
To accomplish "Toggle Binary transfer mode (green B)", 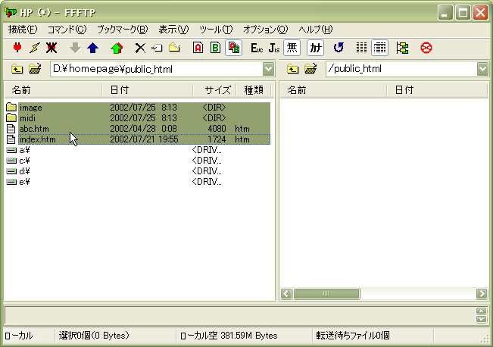I will (x=215, y=48).
